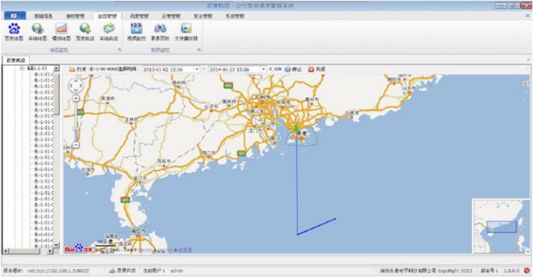The width and height of the screenshot is (533, 277).
Task: Click the fleet root node label in tree
Action: point(37,69)
